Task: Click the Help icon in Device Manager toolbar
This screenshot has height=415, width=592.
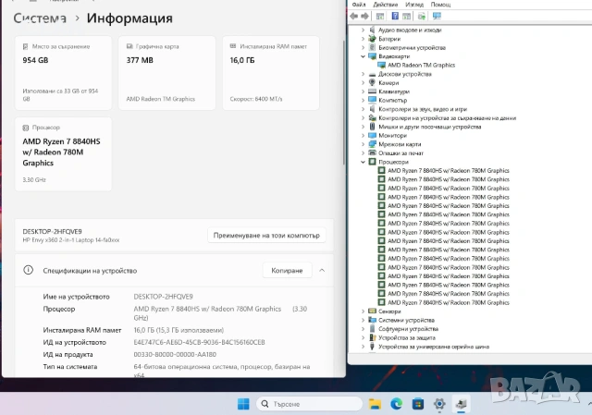Action: click(395, 16)
